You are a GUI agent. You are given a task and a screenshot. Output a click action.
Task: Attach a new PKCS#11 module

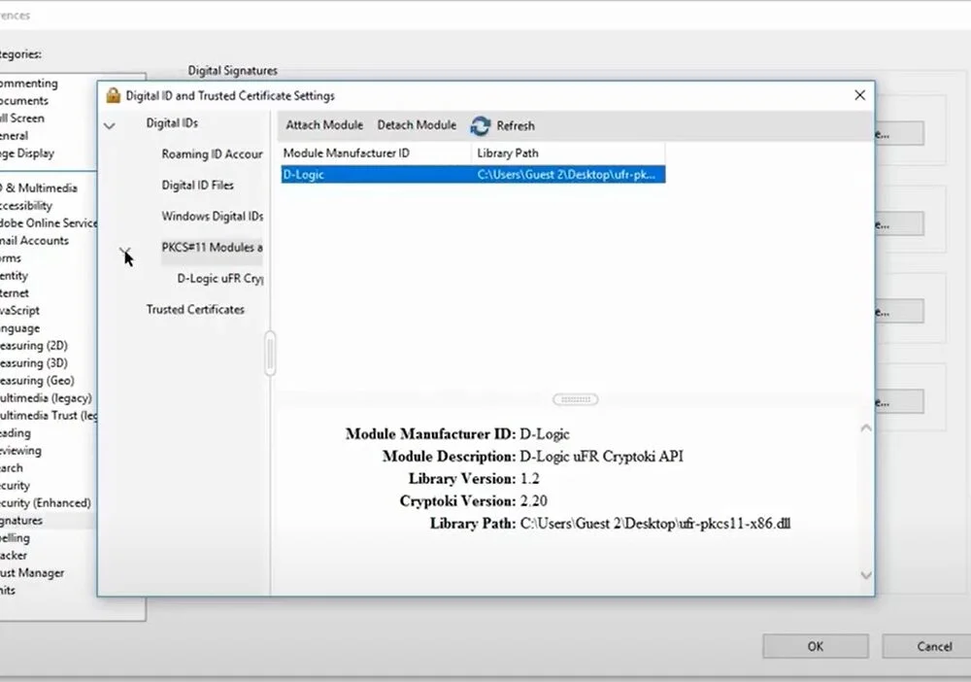[x=324, y=125]
